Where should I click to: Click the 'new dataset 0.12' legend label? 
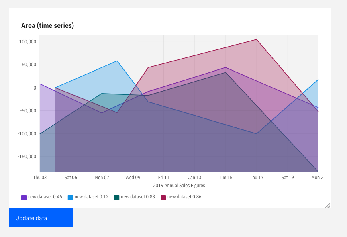coord(92,197)
